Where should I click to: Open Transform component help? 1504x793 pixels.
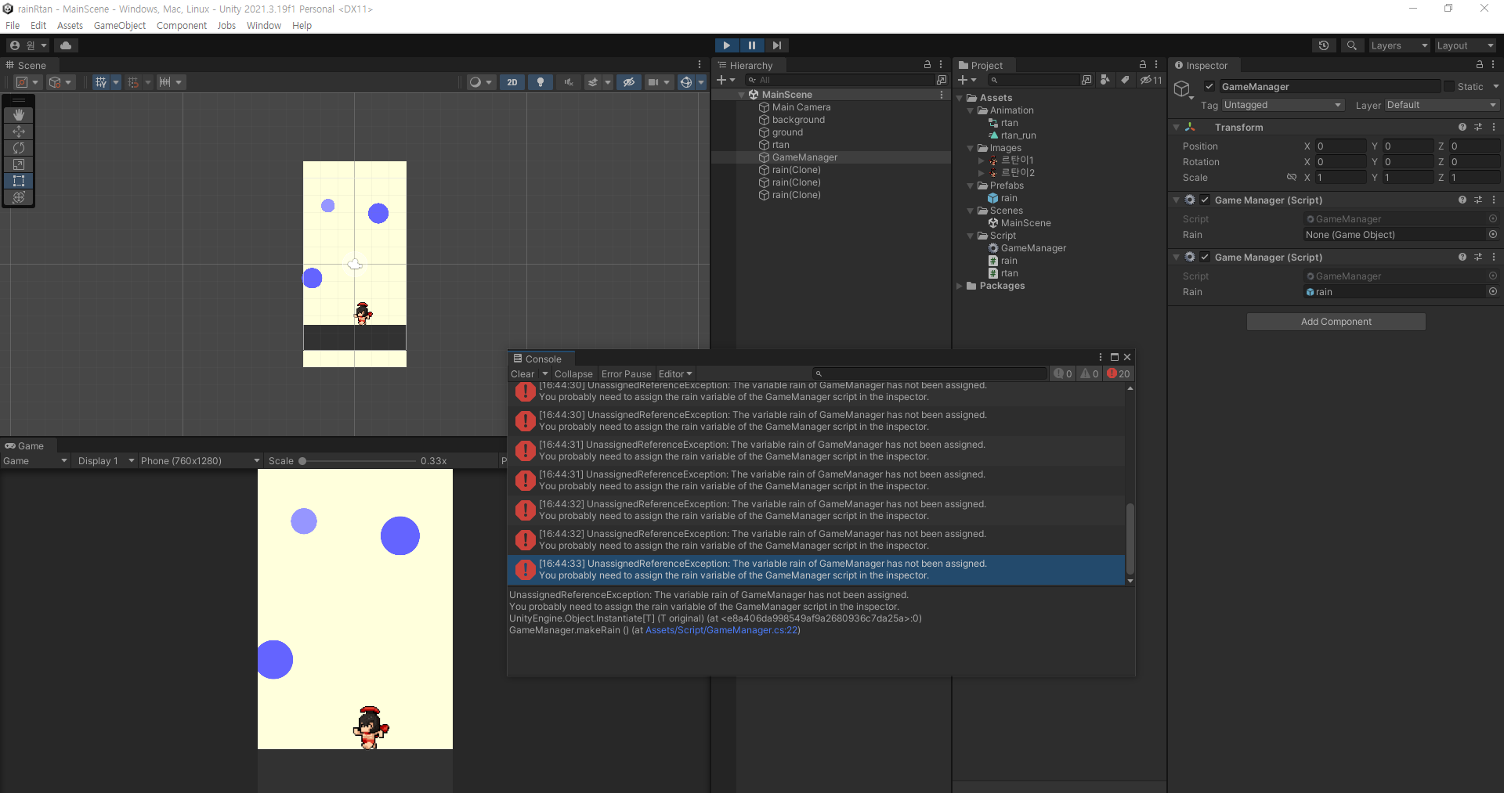click(x=1462, y=127)
